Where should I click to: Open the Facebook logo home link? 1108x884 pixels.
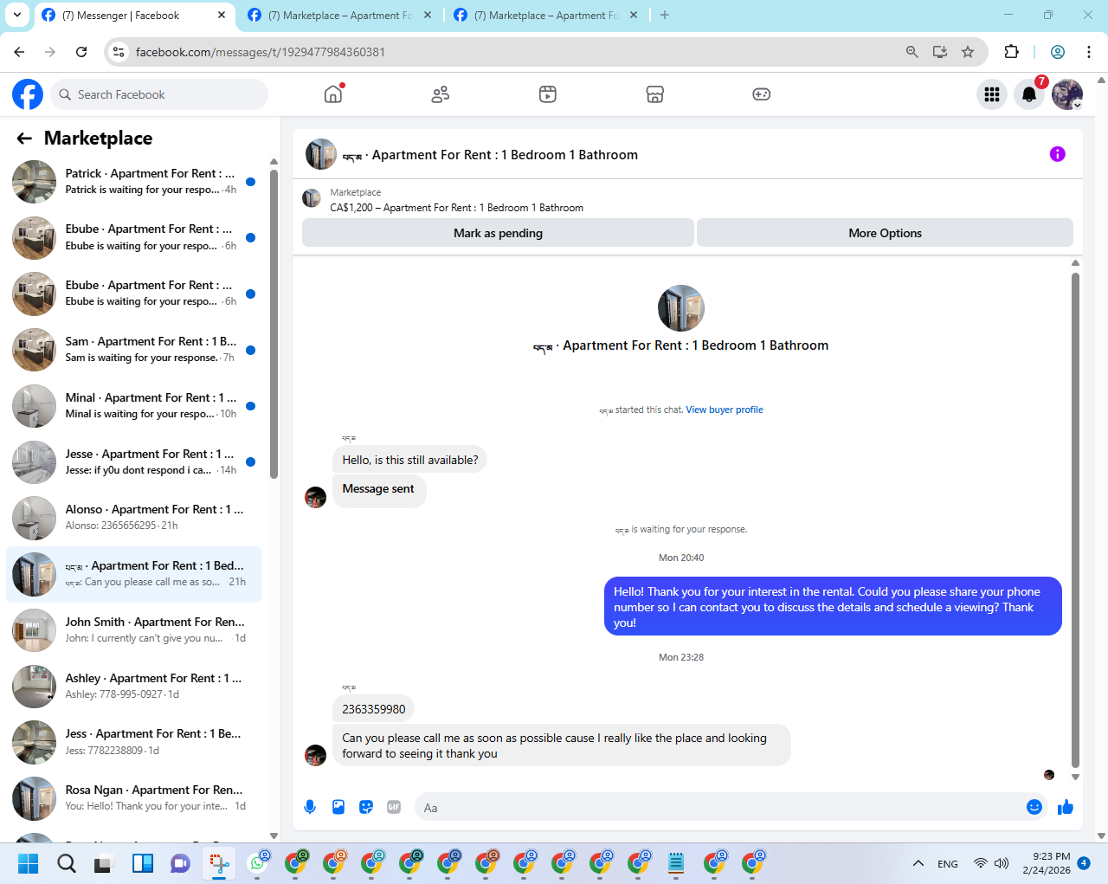tap(28, 94)
